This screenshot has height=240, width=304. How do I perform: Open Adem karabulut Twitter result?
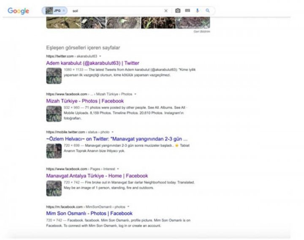coord(92,63)
